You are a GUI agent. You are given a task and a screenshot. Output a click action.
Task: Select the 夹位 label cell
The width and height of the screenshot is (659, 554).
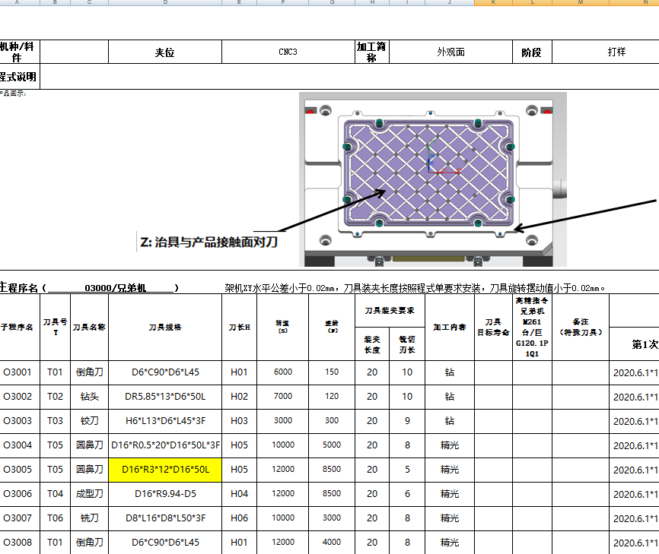(x=164, y=52)
